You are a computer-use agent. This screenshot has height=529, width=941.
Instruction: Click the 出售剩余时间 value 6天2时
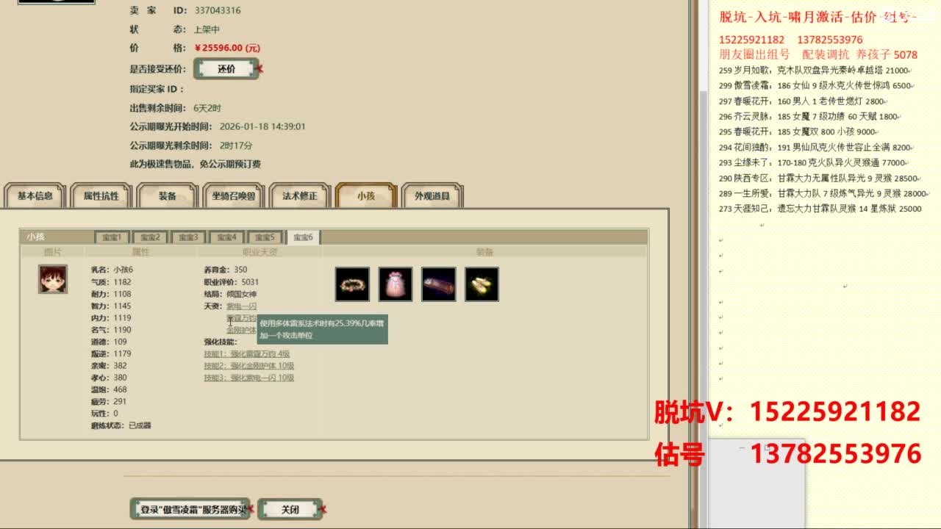tap(207, 108)
